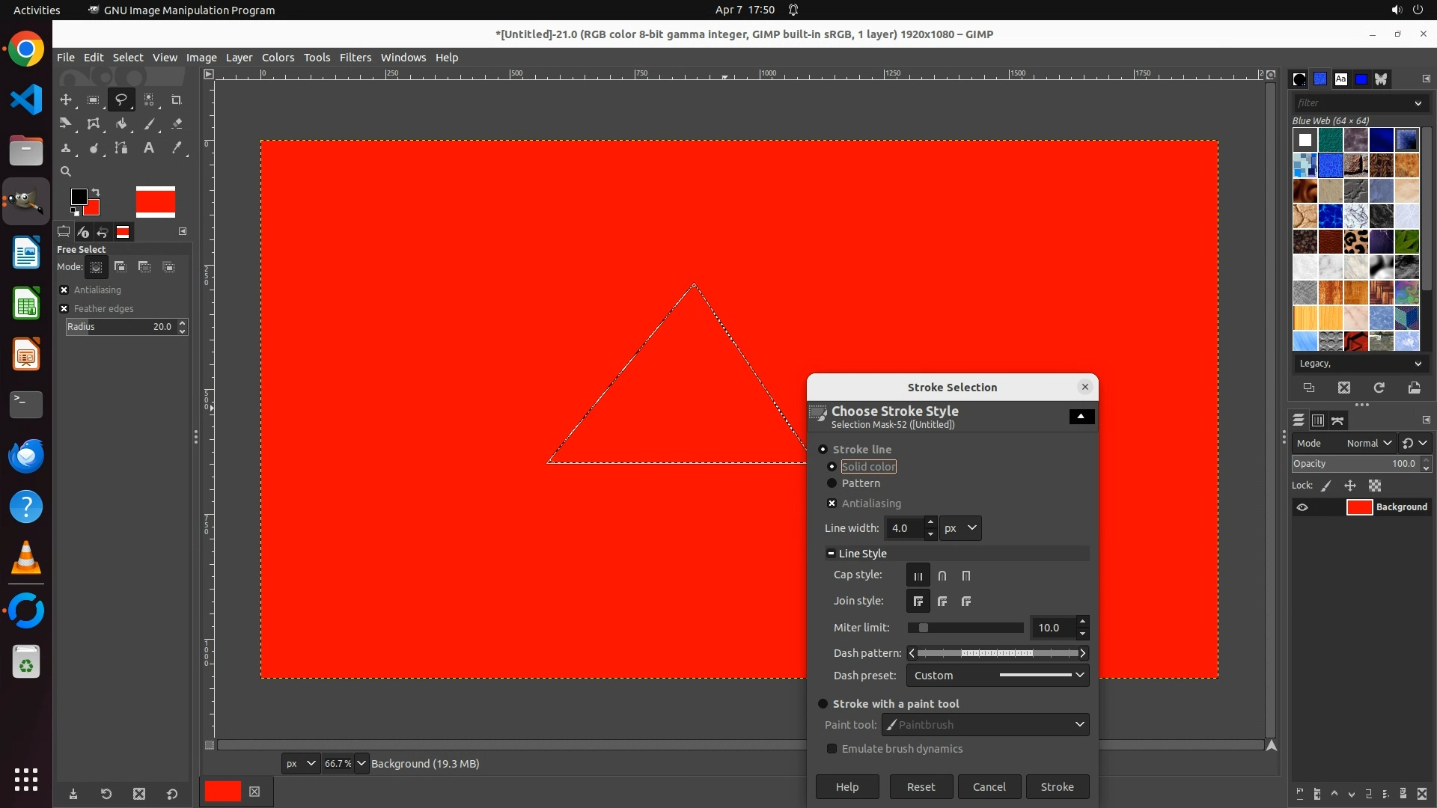
Task: Click the foreground color swatch
Action: click(x=78, y=196)
